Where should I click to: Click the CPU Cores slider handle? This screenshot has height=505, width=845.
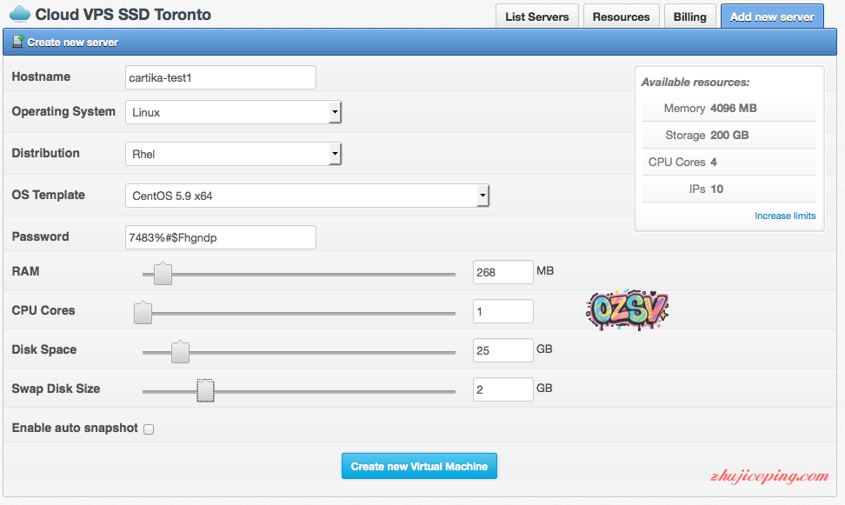pos(143,313)
